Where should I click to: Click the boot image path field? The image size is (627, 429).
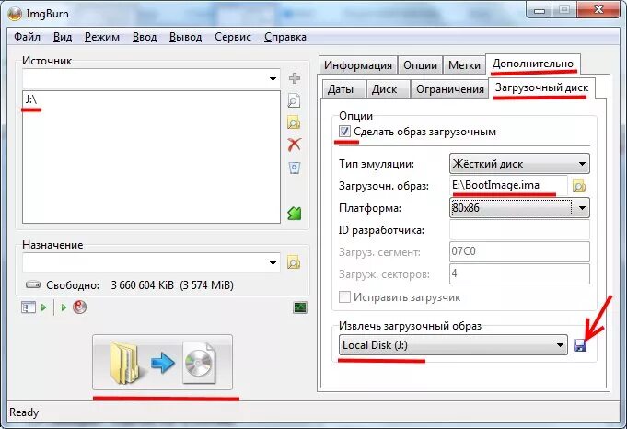point(508,186)
